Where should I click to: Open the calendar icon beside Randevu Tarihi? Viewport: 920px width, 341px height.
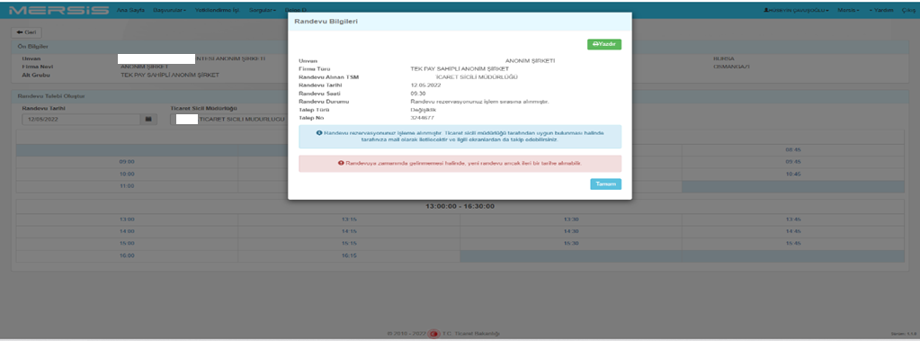click(x=148, y=119)
